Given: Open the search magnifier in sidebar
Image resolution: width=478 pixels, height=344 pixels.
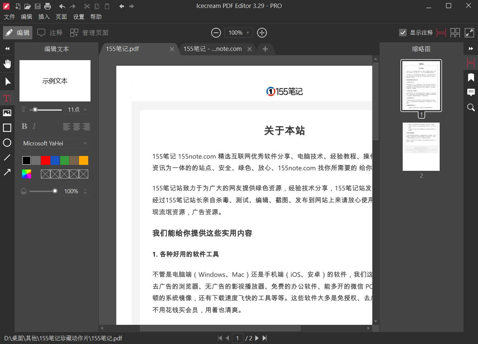Looking at the screenshot, I should tap(471, 107).
